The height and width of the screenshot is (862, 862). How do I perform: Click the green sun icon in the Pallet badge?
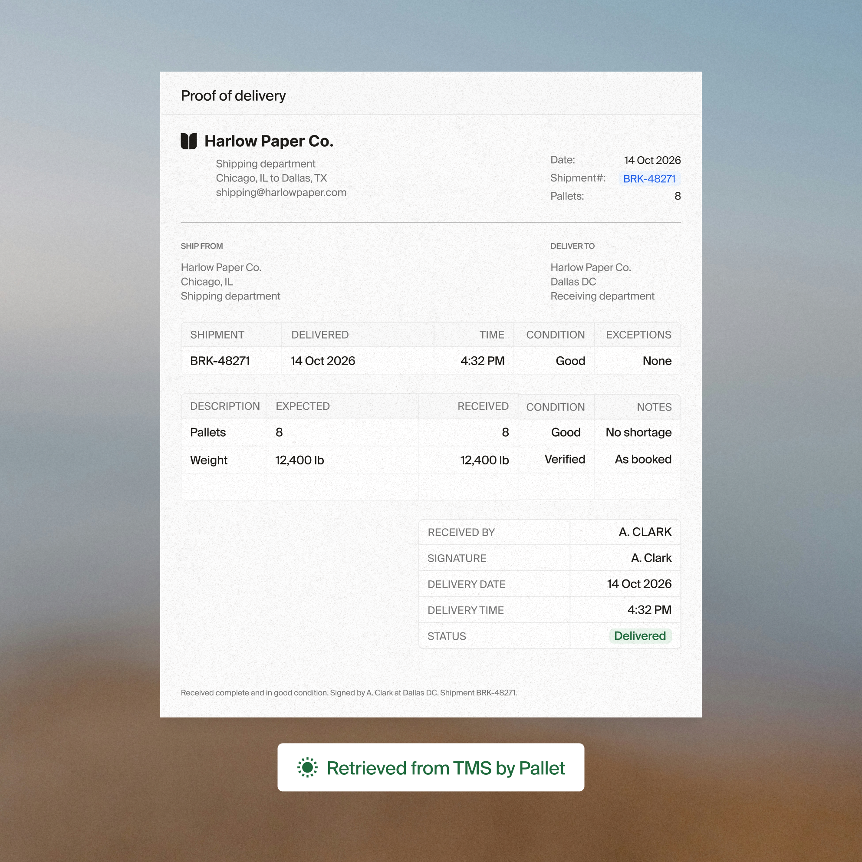307,767
